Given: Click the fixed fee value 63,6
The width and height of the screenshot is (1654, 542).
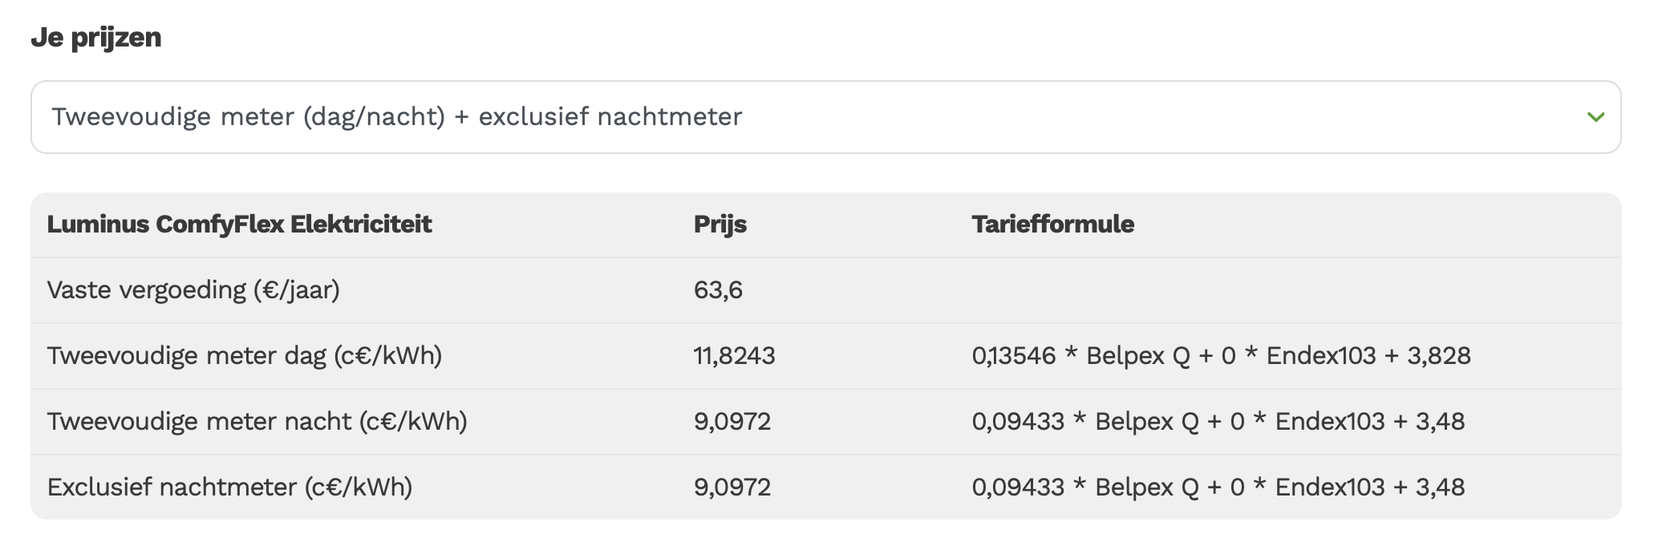Looking at the screenshot, I should [x=718, y=290].
